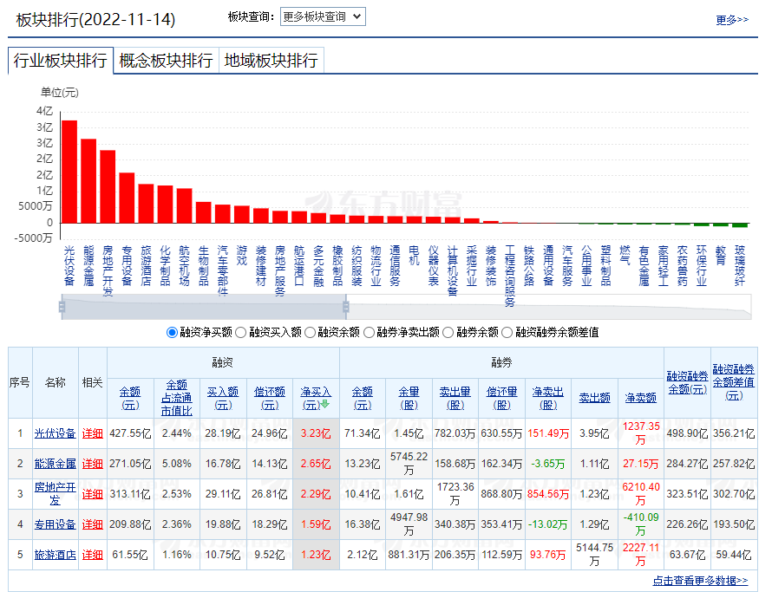Click the 房地产开发 red bar in chart
Screen dimensions: 772x592
[x=108, y=186]
